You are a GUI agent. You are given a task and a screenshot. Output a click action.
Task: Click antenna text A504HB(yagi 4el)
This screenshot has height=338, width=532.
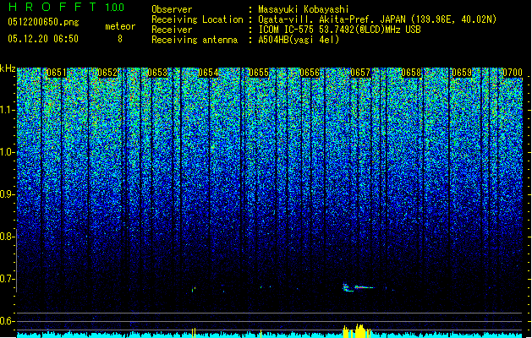(x=299, y=40)
